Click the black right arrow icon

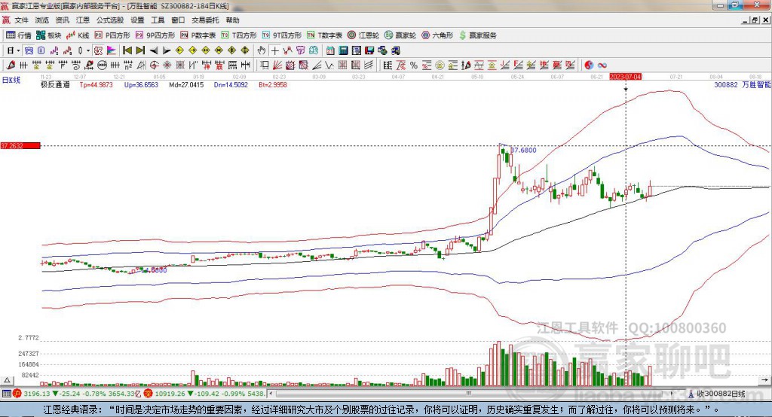167,50
